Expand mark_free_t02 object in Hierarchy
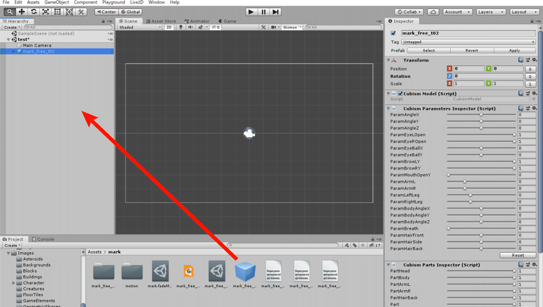This screenshot has width=543, height=307. tap(14, 52)
